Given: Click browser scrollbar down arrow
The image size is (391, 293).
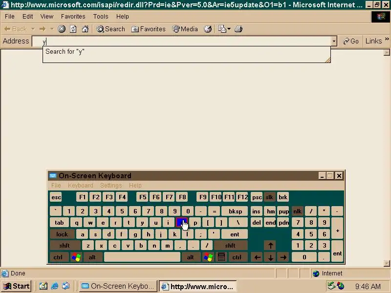Looking at the screenshot, I should [x=387, y=263].
